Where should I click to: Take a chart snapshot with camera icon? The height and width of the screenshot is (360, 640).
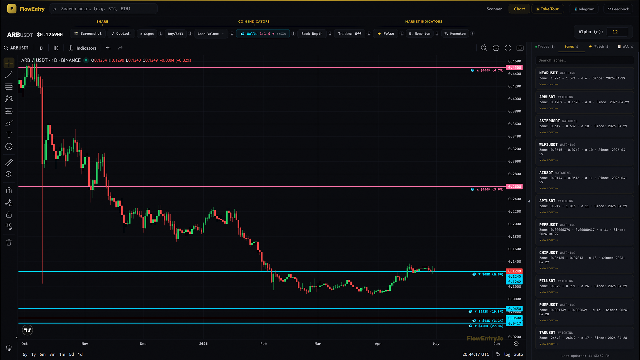point(520,48)
